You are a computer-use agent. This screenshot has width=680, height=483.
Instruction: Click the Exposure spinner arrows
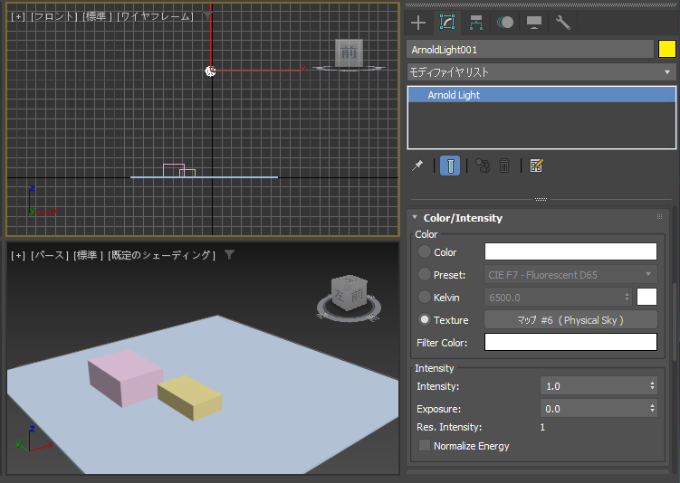pyautogui.click(x=652, y=408)
